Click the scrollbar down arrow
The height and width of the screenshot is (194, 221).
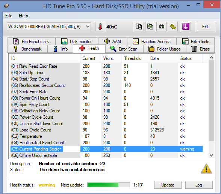211,155
